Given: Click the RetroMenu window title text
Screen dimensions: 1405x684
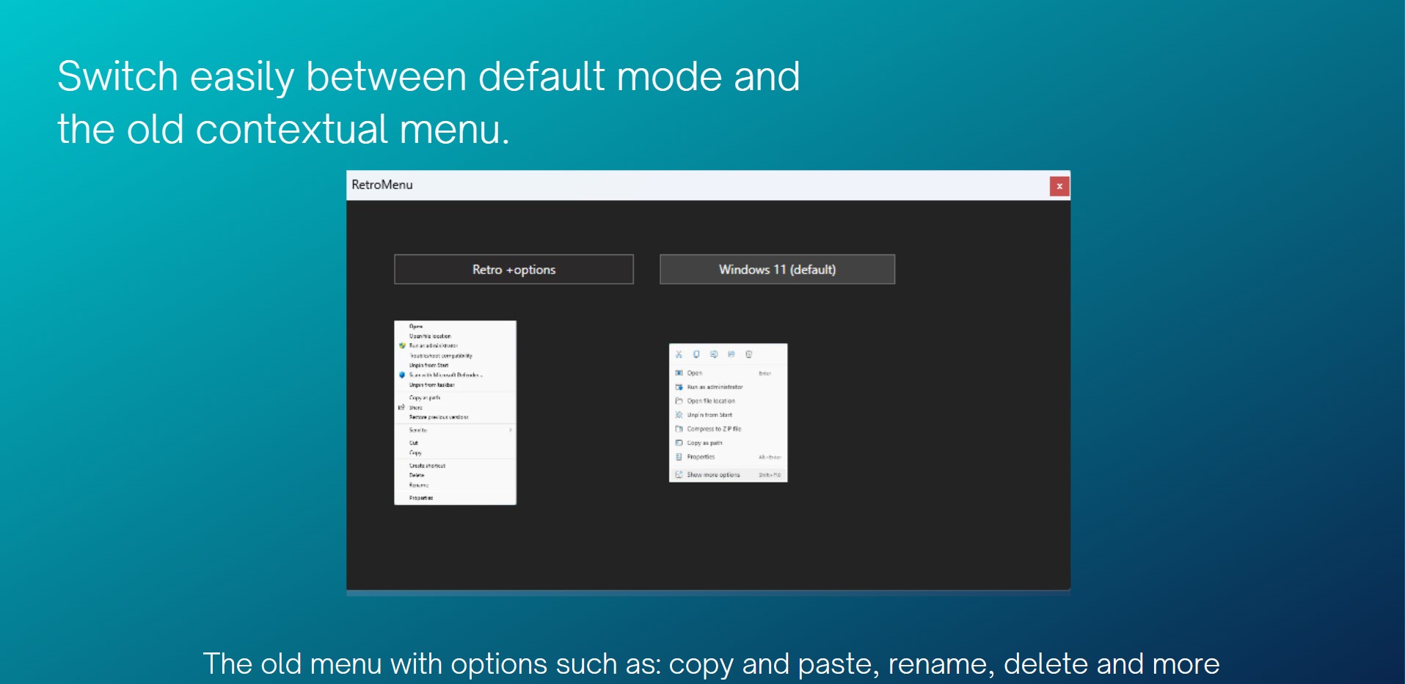Looking at the screenshot, I should coord(382,185).
